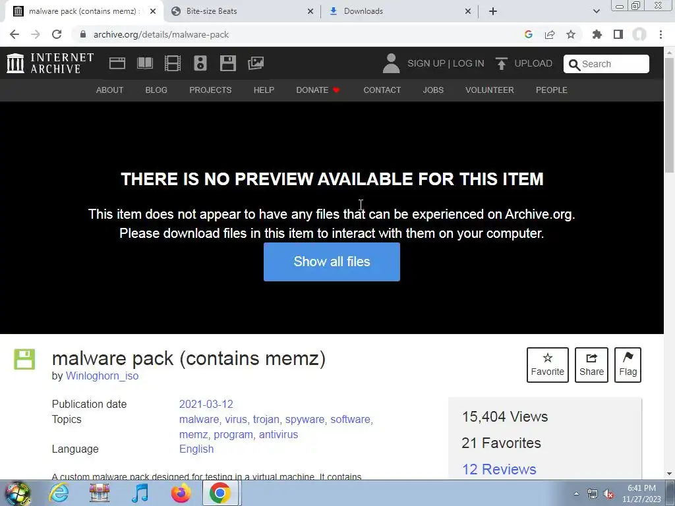
Task: Open the 12 Reviews link
Action: pos(499,469)
